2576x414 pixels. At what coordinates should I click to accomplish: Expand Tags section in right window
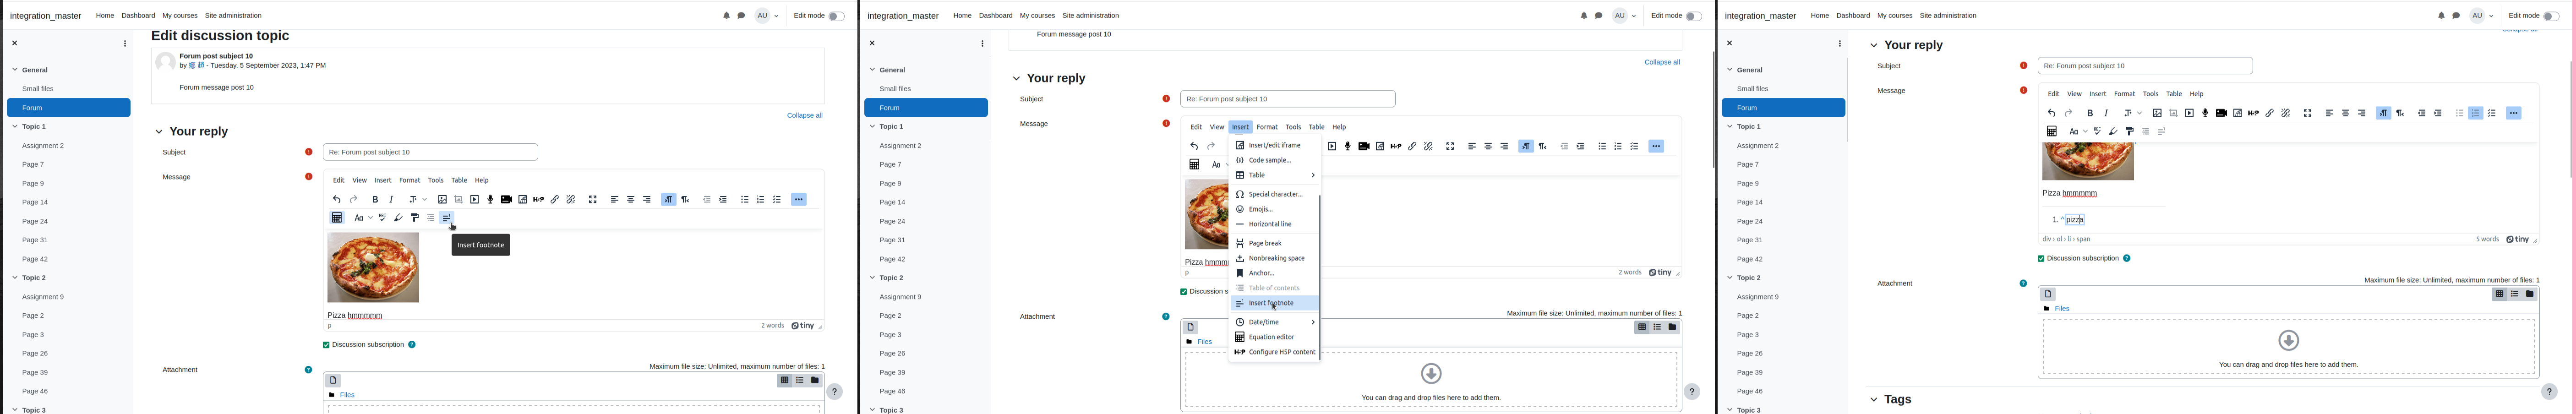point(1874,400)
